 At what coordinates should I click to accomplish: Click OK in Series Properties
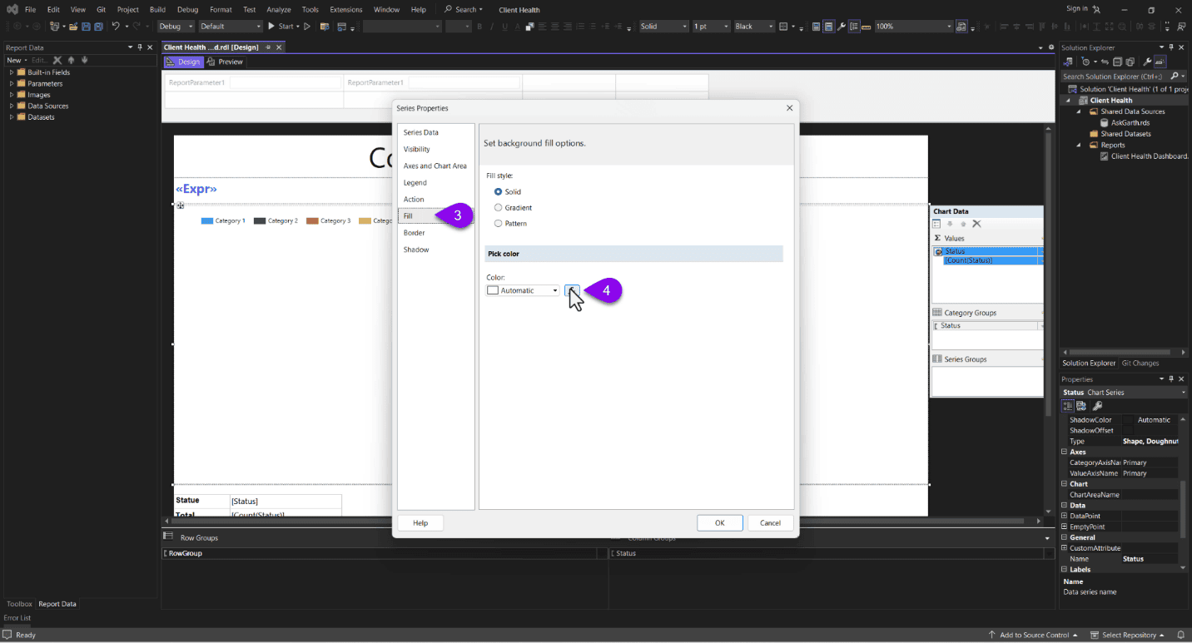tap(720, 523)
